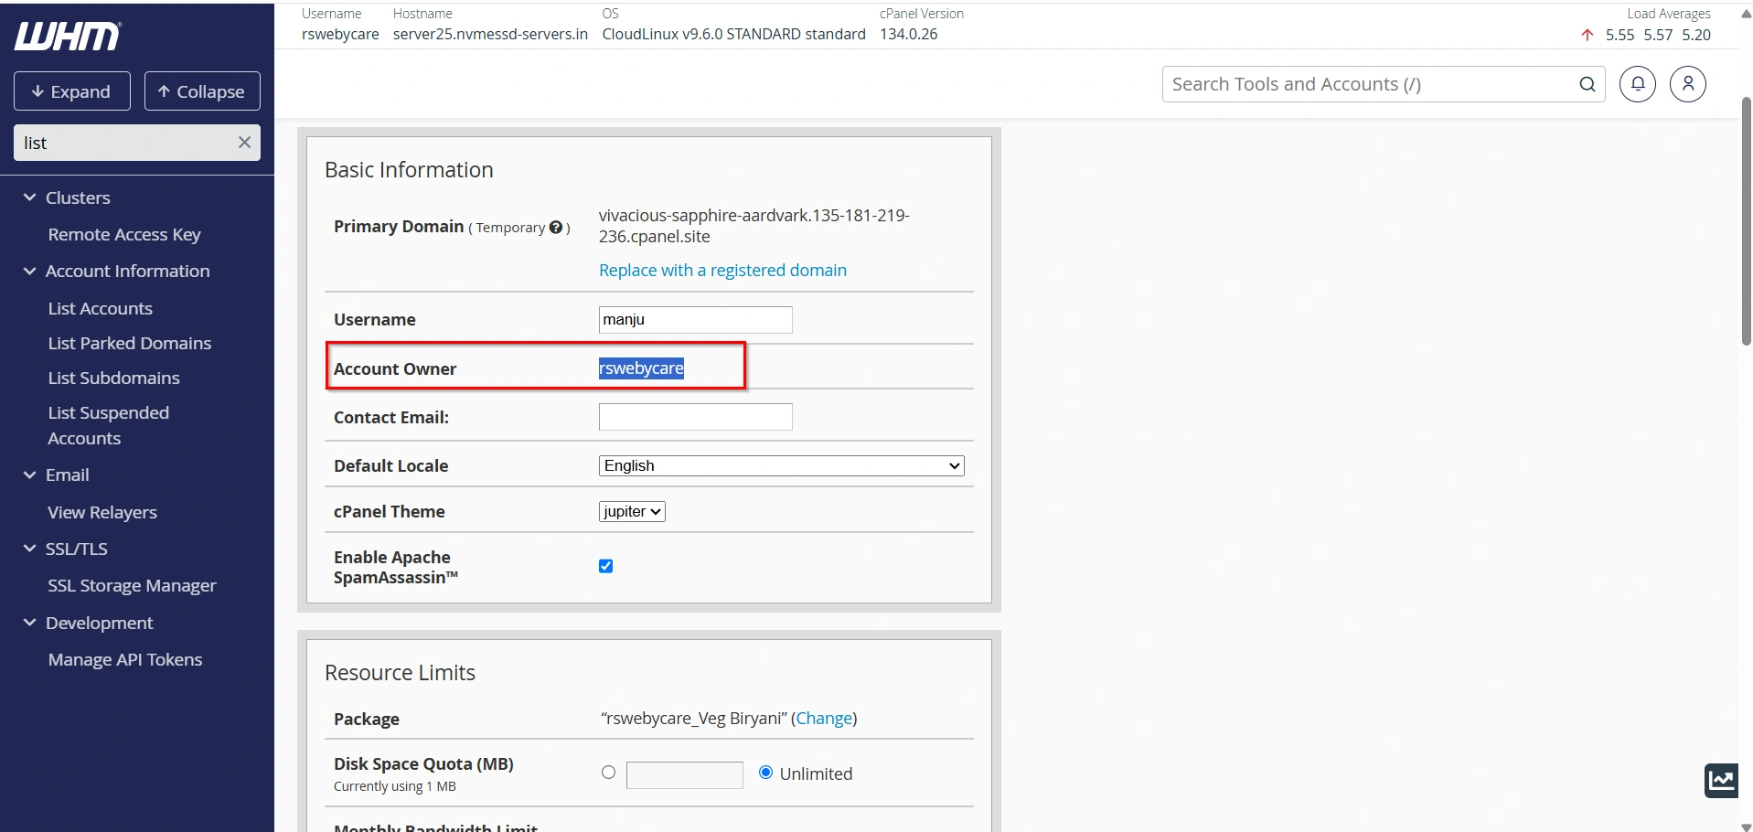This screenshot has width=1753, height=832.
Task: Open List Accounts
Action: pyautogui.click(x=101, y=308)
